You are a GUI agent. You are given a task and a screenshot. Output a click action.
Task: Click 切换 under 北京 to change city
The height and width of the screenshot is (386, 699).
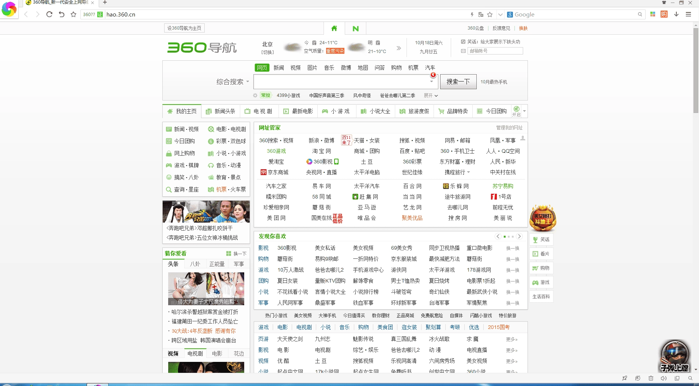click(x=267, y=52)
